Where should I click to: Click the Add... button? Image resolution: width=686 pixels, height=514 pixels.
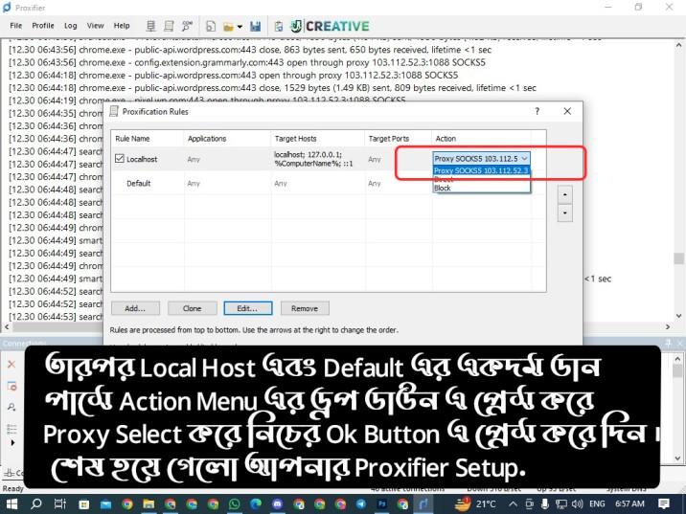point(135,308)
